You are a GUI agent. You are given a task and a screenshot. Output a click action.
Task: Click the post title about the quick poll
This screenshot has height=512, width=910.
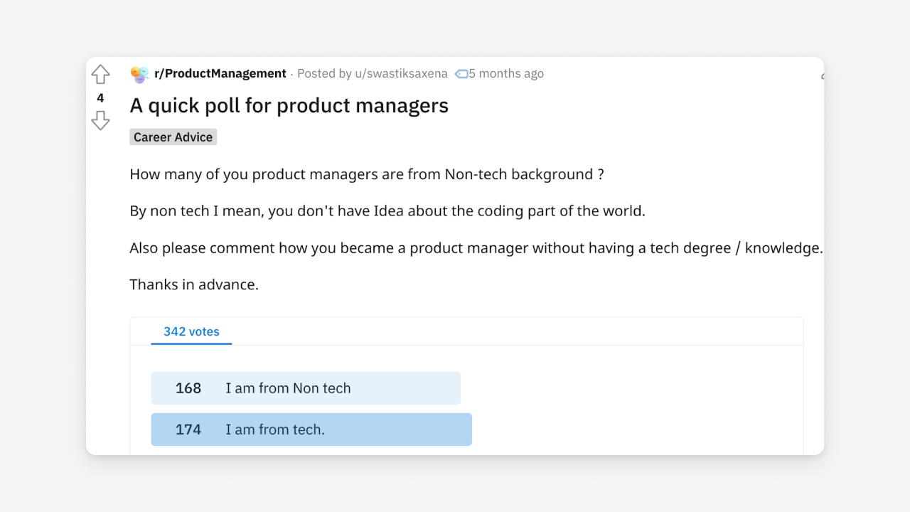click(x=289, y=105)
